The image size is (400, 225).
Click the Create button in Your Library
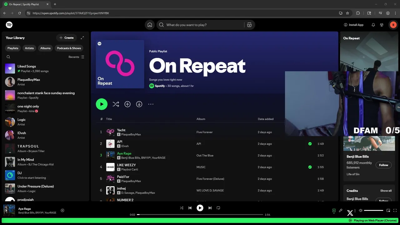(x=67, y=38)
